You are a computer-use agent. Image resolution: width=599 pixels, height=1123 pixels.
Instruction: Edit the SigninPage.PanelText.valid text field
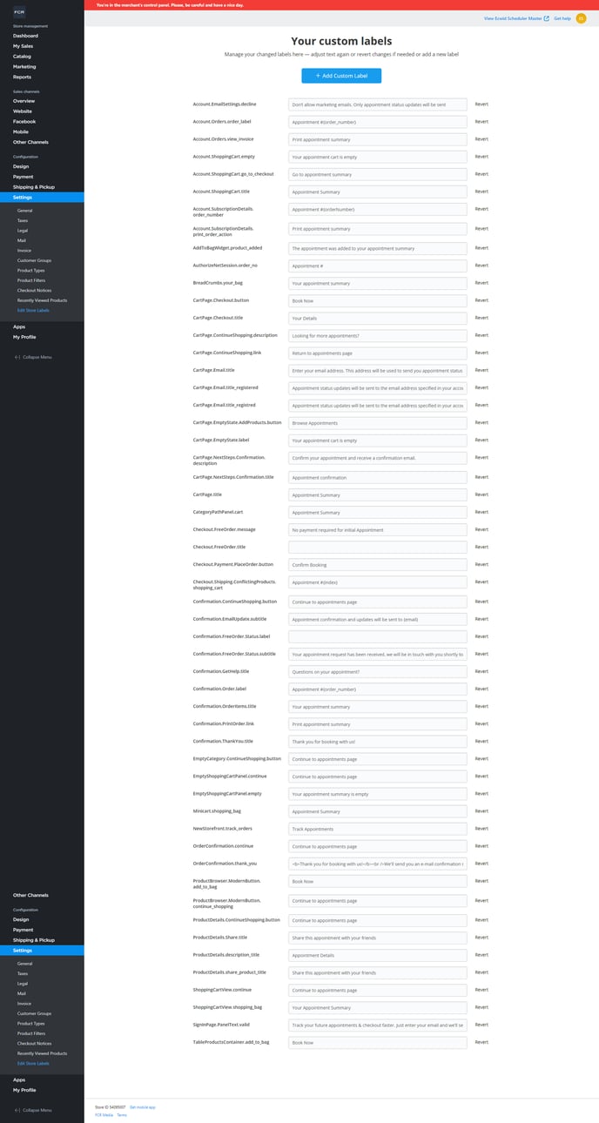(x=377, y=1025)
